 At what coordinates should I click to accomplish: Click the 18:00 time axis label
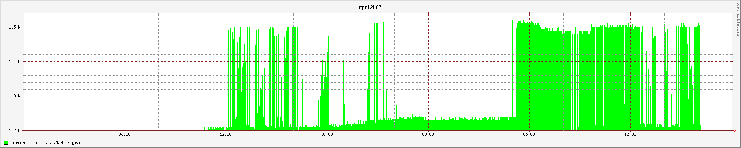(327, 135)
